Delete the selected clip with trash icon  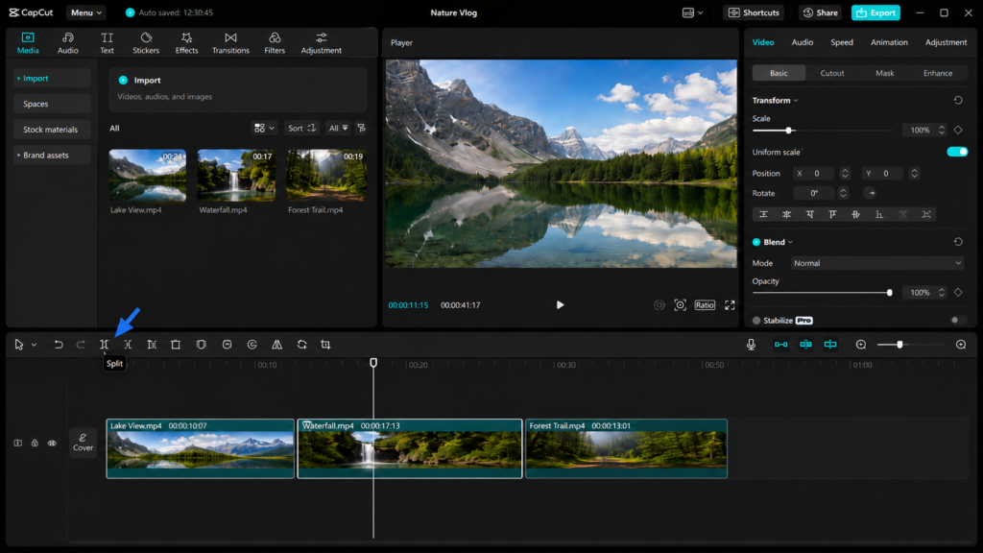pos(176,345)
